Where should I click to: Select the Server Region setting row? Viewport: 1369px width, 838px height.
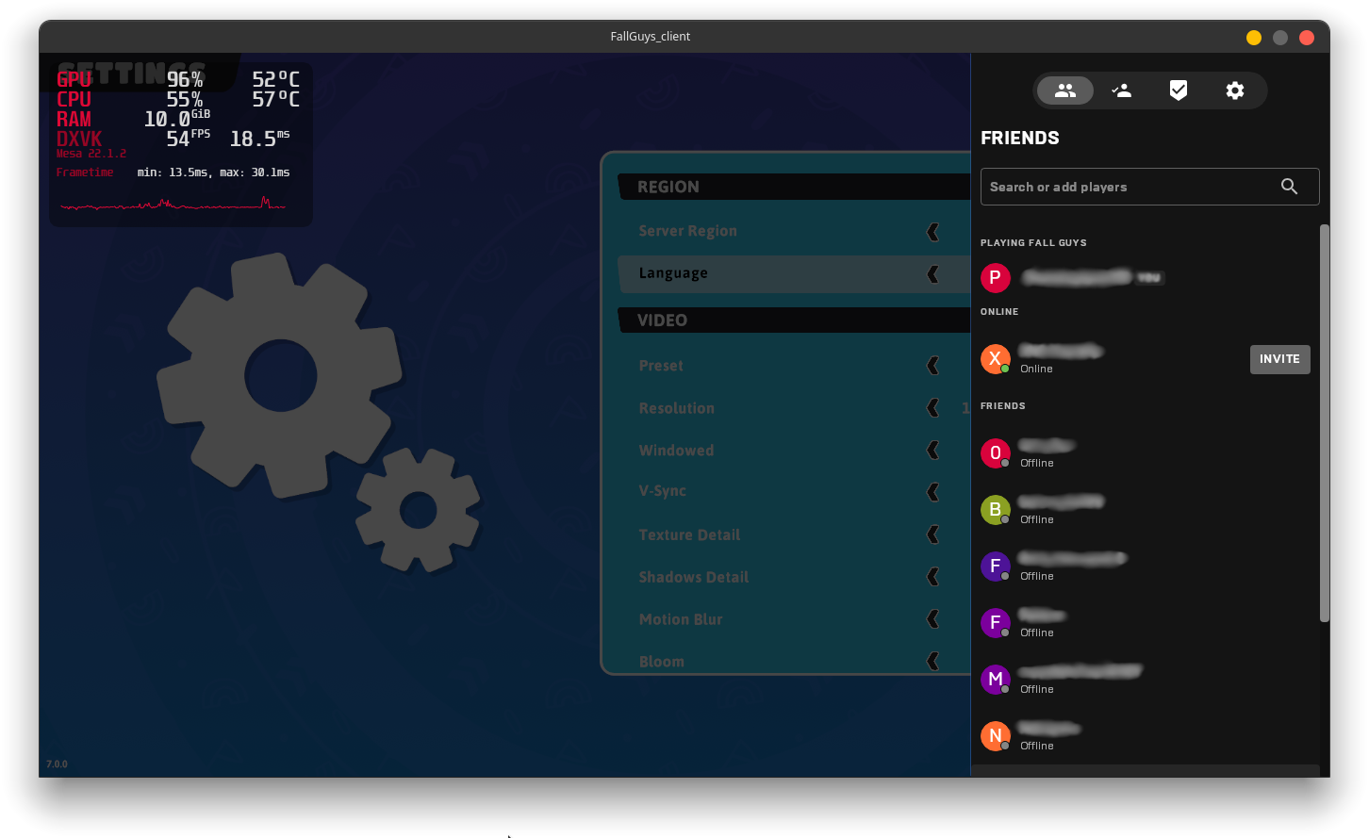[794, 232]
